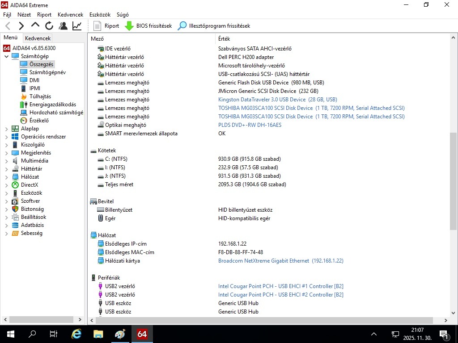Open Kingston DataTraveler 3.0 USB Device link
This screenshot has width=458, height=343.
pyautogui.click(x=277, y=100)
